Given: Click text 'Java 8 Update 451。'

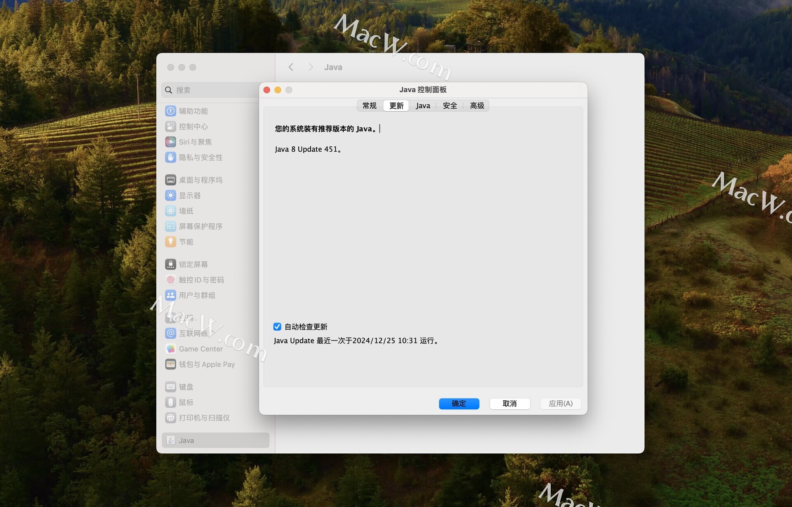Looking at the screenshot, I should pyautogui.click(x=309, y=149).
